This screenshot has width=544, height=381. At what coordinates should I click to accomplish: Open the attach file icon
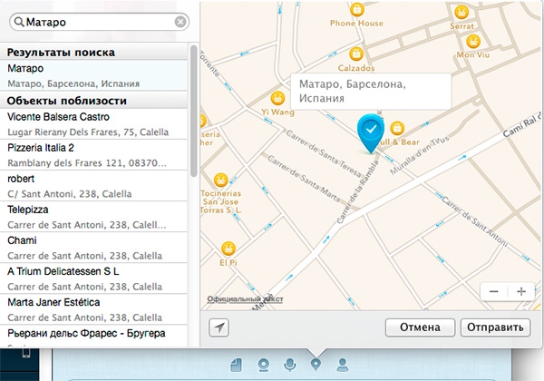(x=237, y=365)
